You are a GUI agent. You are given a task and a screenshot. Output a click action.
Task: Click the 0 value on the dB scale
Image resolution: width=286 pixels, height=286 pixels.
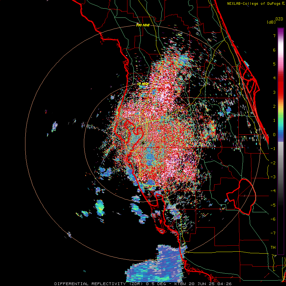(274, 134)
